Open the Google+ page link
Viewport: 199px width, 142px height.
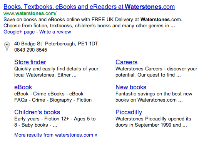coord(19,32)
